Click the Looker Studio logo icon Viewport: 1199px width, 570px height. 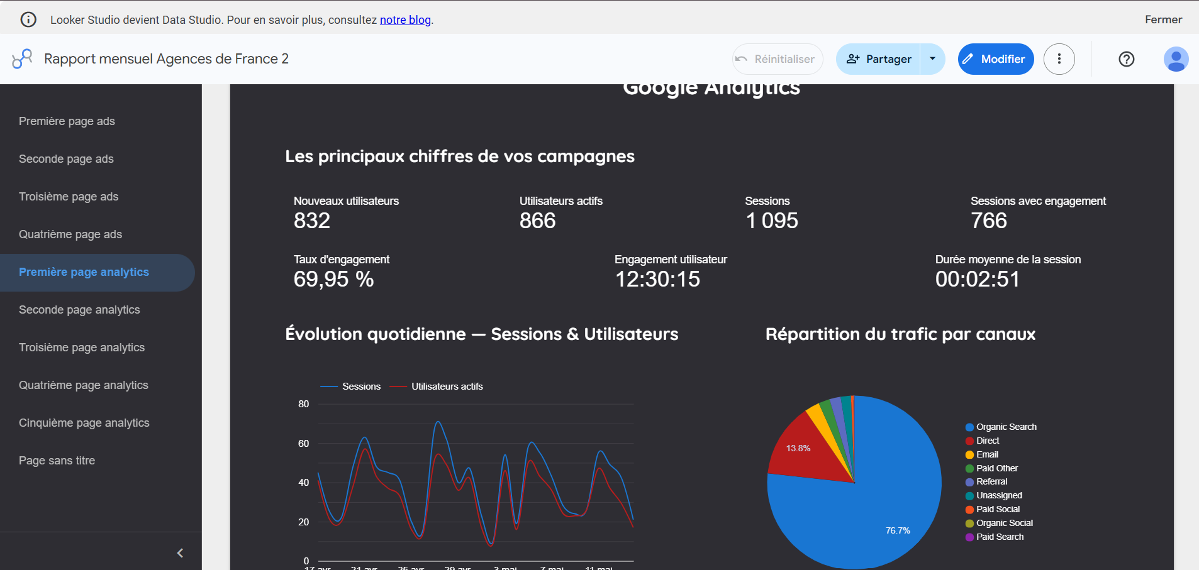coord(22,59)
